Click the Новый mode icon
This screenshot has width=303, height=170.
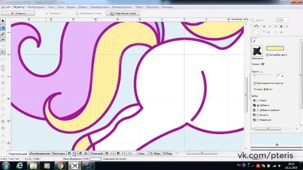point(254,101)
